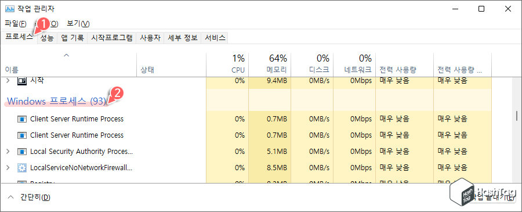Select LocalServiceNoNetworkFirewall process row
522x212 pixels.
click(246, 168)
